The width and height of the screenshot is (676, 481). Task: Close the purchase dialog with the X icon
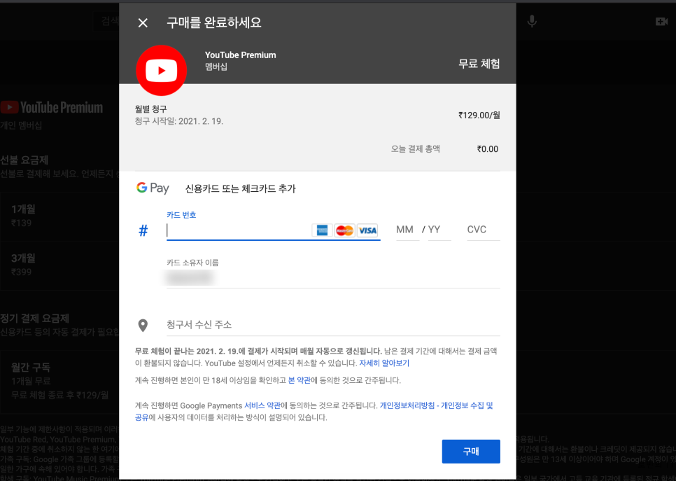pos(143,23)
